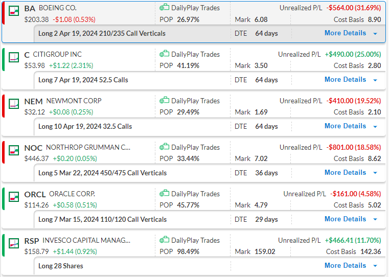Click the DailyPlay briefcase icon in Northrop row

coord(164,147)
